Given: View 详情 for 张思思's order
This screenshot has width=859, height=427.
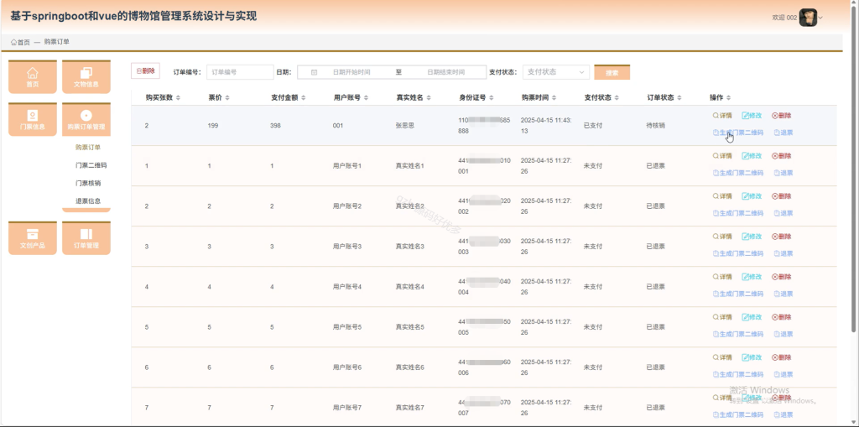Looking at the screenshot, I should [722, 116].
